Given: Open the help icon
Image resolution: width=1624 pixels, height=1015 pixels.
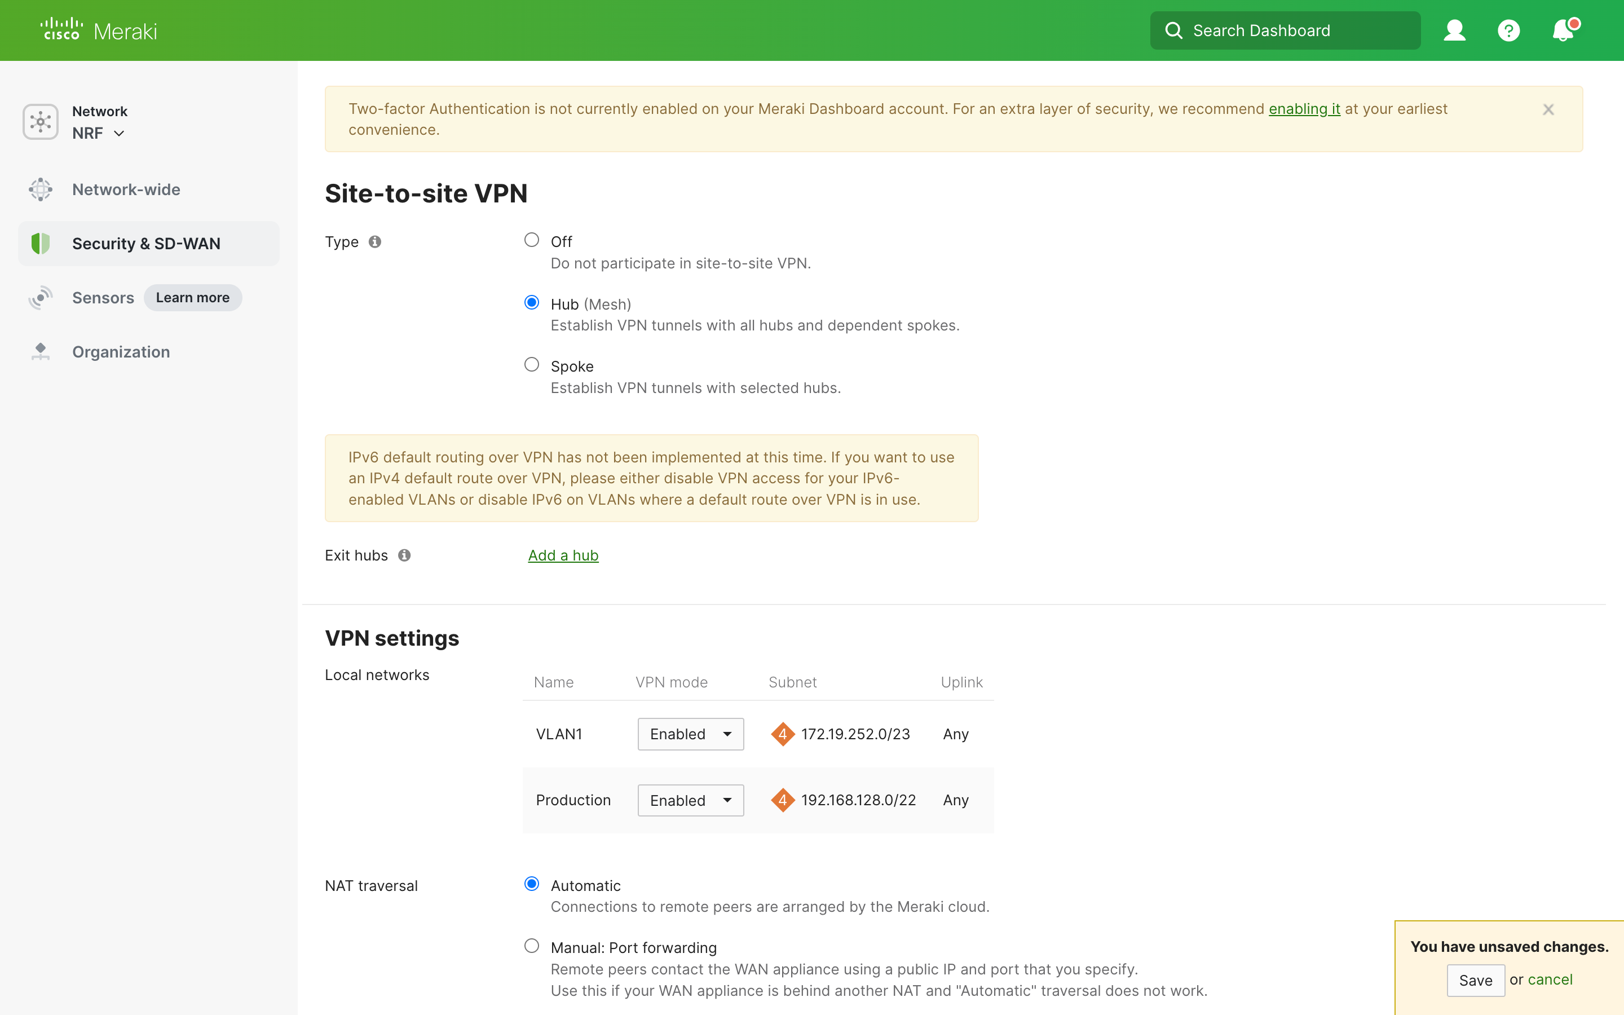Looking at the screenshot, I should click(1508, 30).
